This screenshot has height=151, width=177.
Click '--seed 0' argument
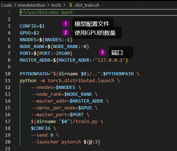pyautogui.click(x=42, y=135)
